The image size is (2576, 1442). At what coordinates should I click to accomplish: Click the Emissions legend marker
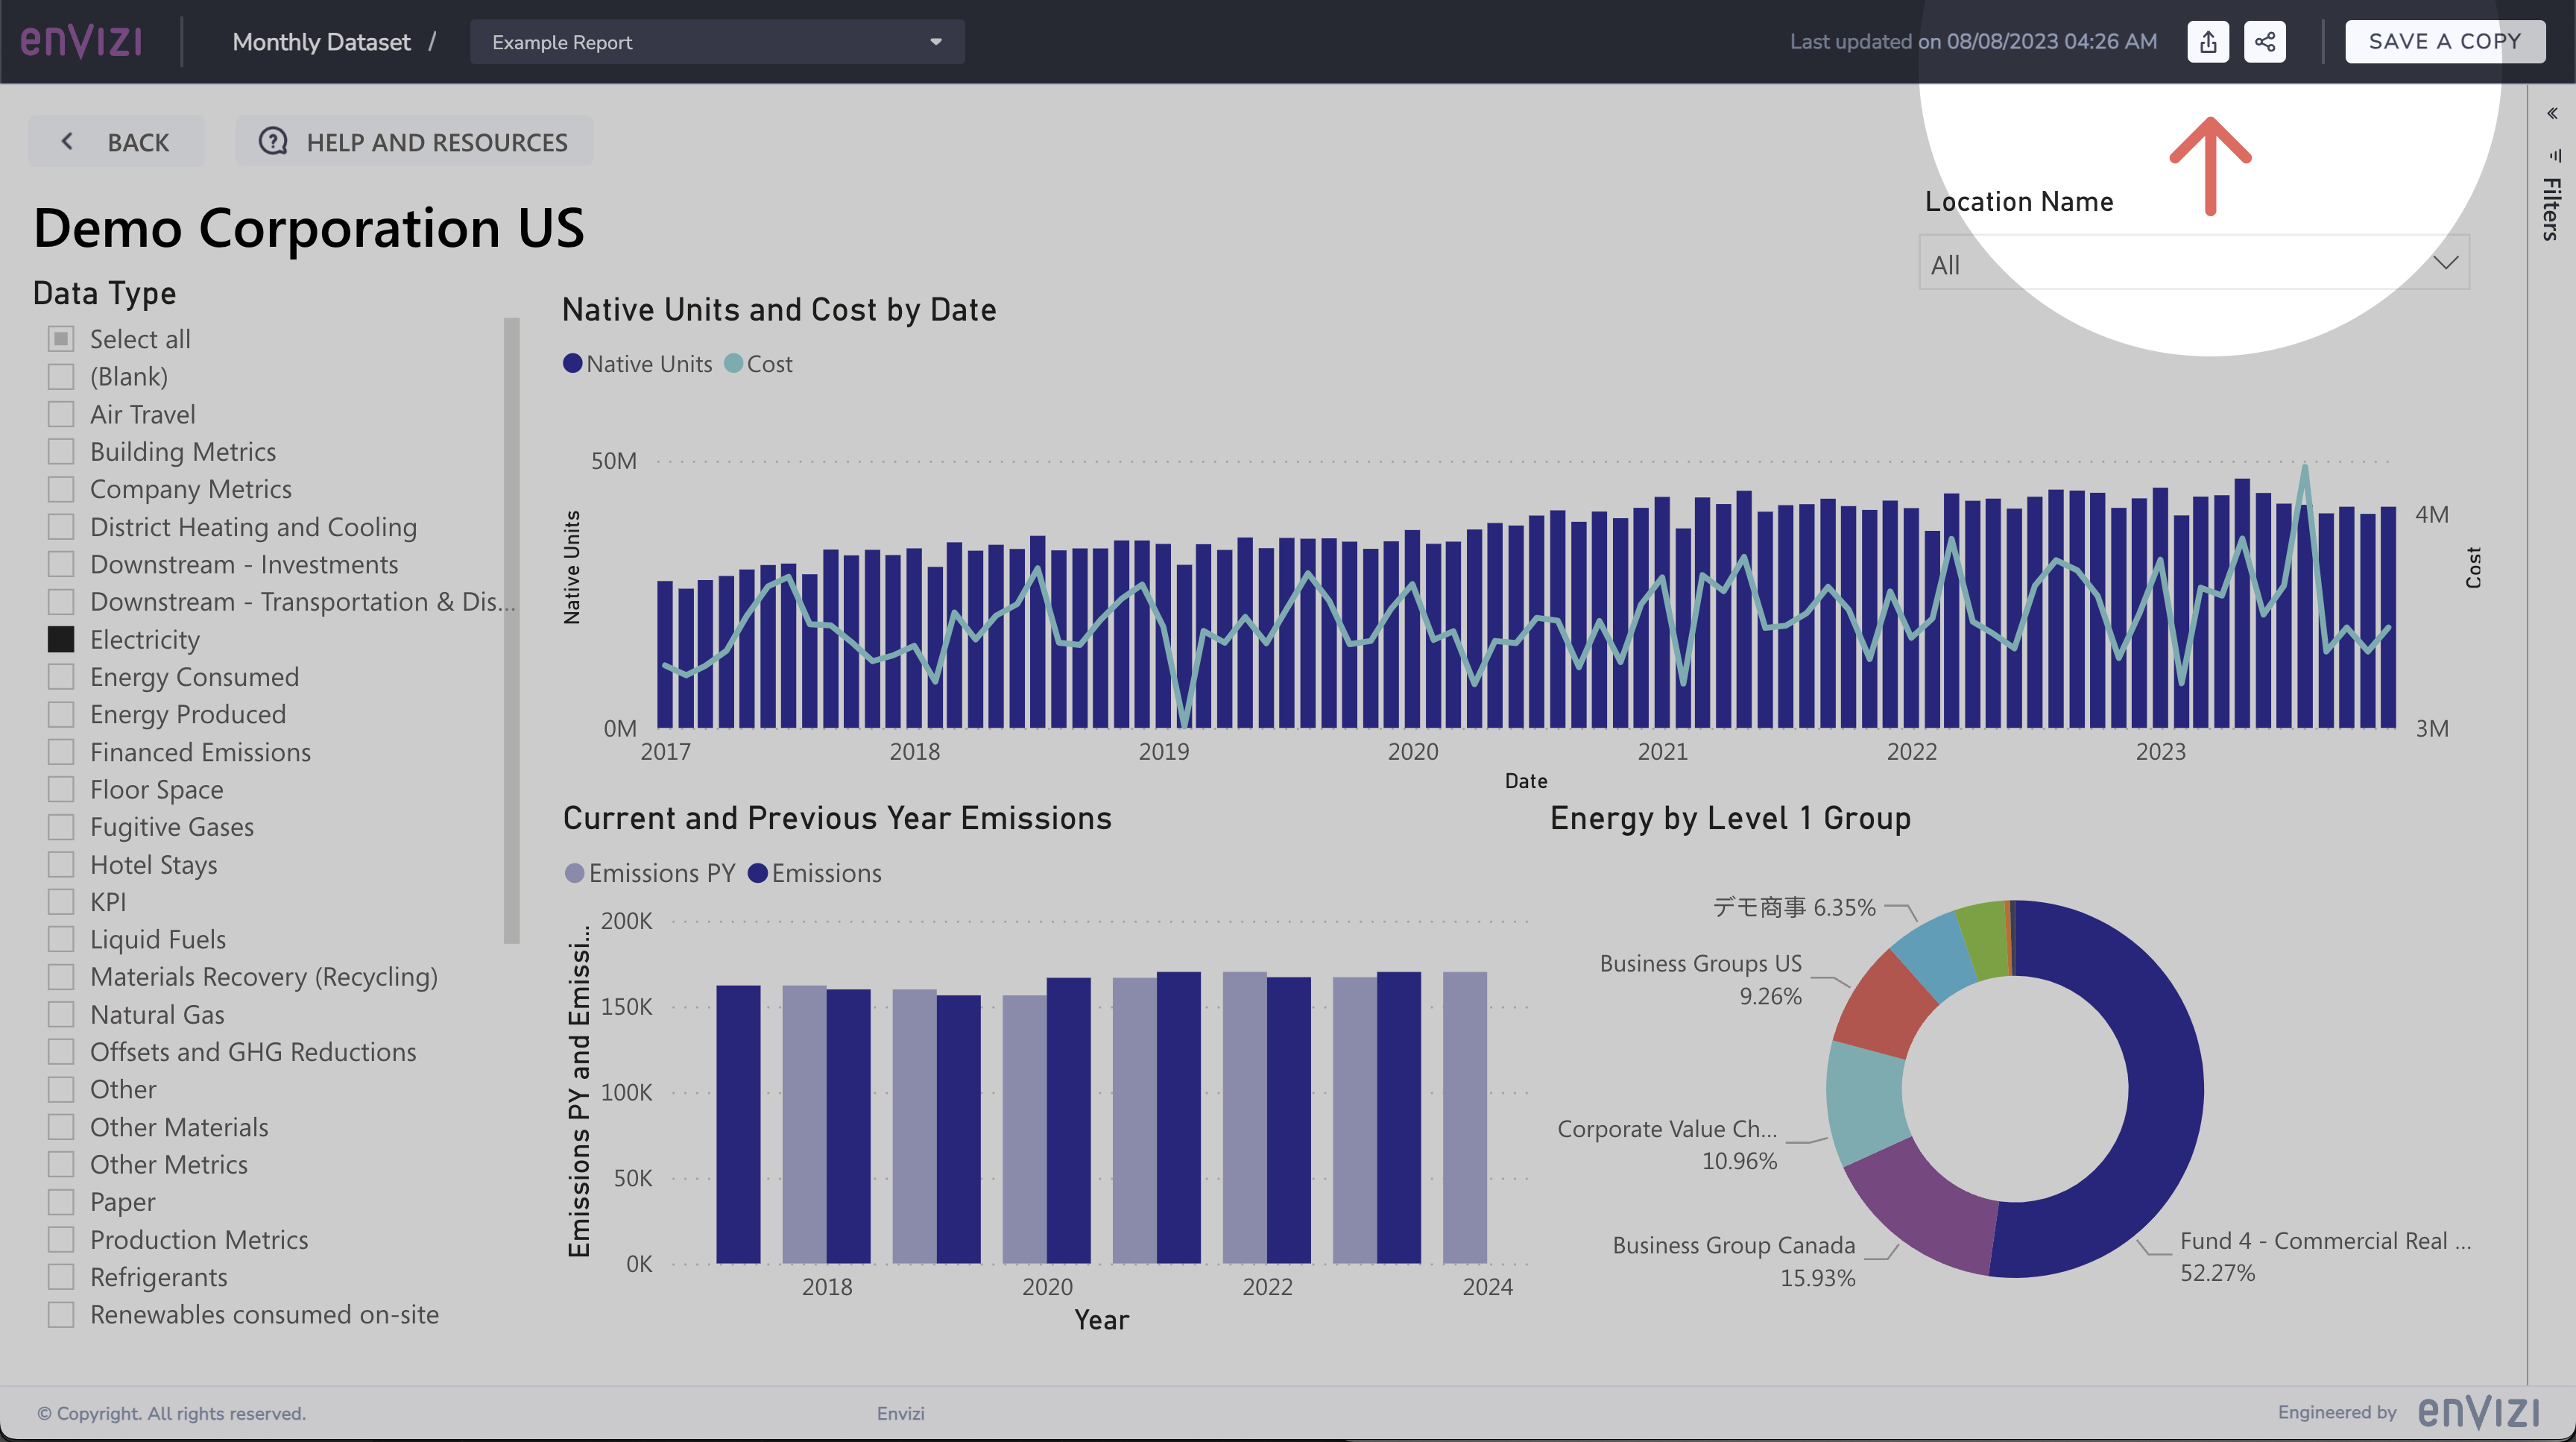(x=757, y=873)
